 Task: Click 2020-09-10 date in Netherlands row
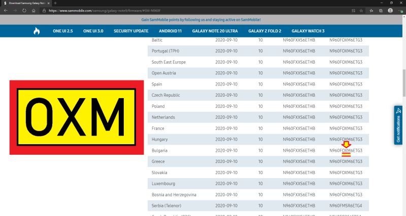pos(226,117)
